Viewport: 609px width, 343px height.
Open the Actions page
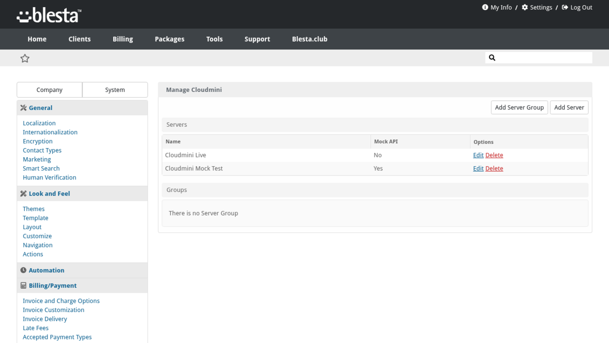[33, 254]
